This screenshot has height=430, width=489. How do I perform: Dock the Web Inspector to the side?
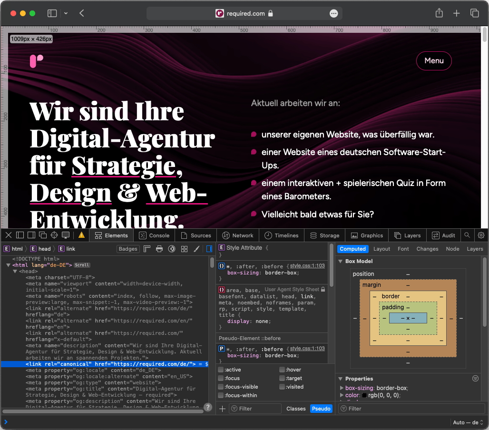31,235
